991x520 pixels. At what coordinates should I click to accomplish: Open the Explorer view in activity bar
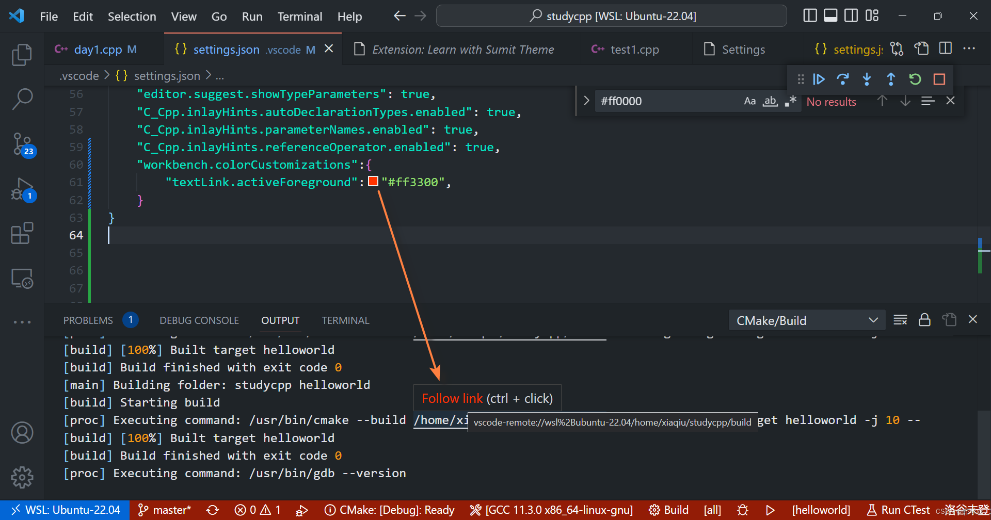click(x=22, y=55)
